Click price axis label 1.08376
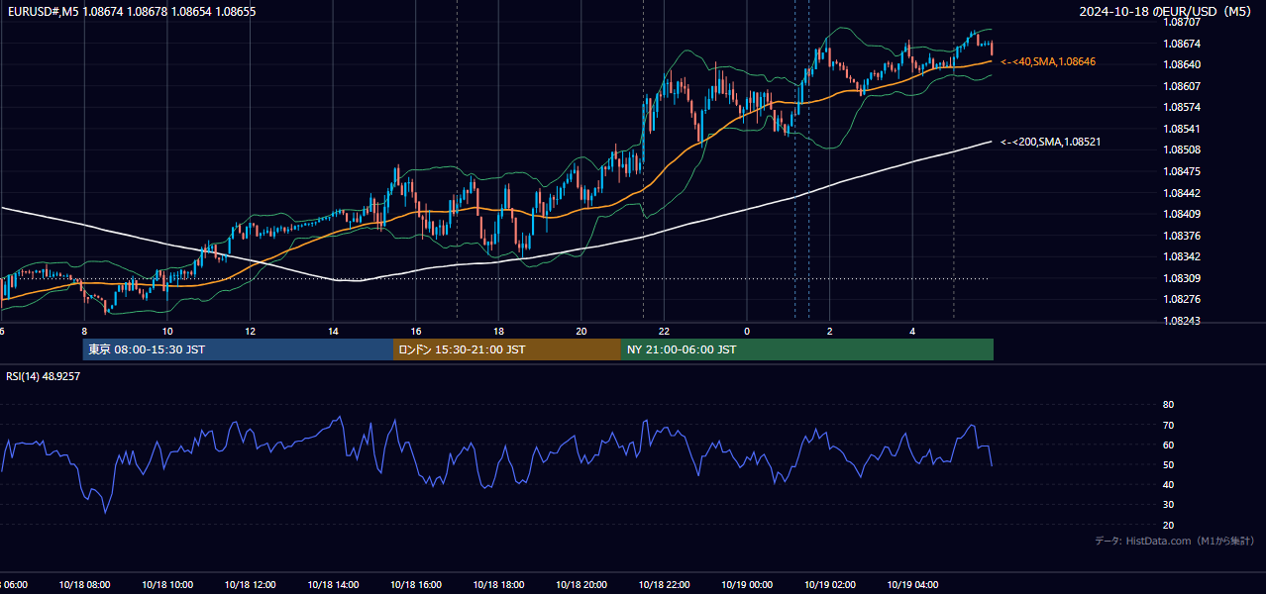This screenshot has height=594, width=1266. point(1182,236)
